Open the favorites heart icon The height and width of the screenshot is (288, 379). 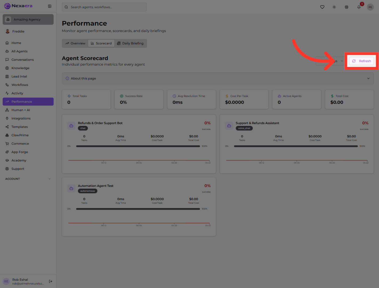[x=322, y=7]
